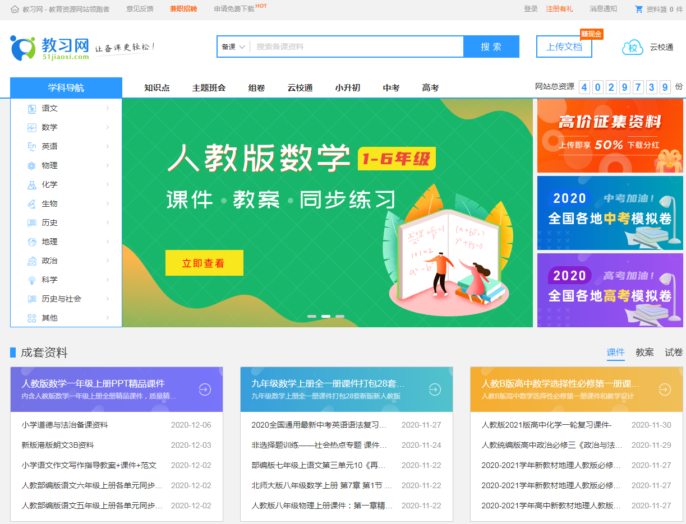Open the 备课 search category dropdown
Viewport: 686px width, 524px height.
click(x=232, y=47)
